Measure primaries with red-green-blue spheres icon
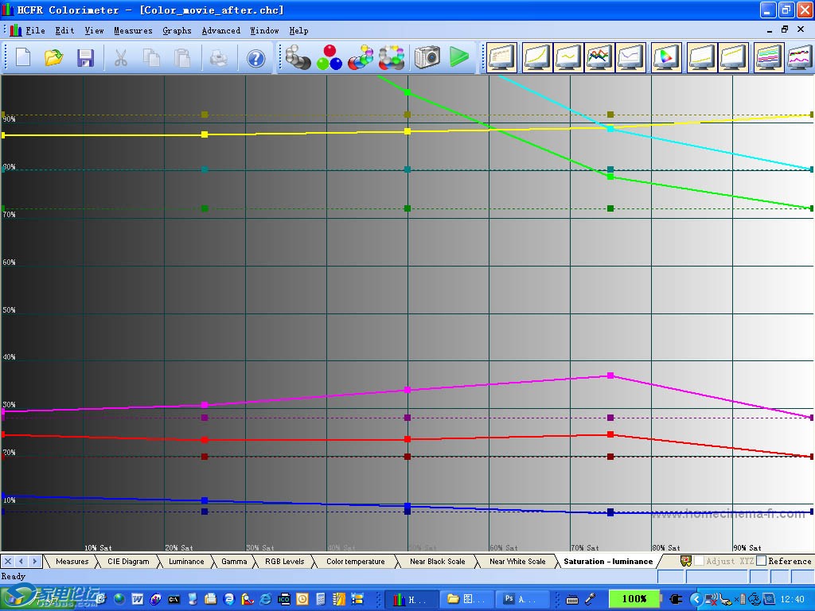 pyautogui.click(x=329, y=58)
